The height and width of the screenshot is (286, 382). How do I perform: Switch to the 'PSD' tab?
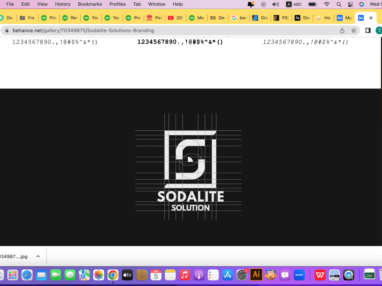[282, 18]
